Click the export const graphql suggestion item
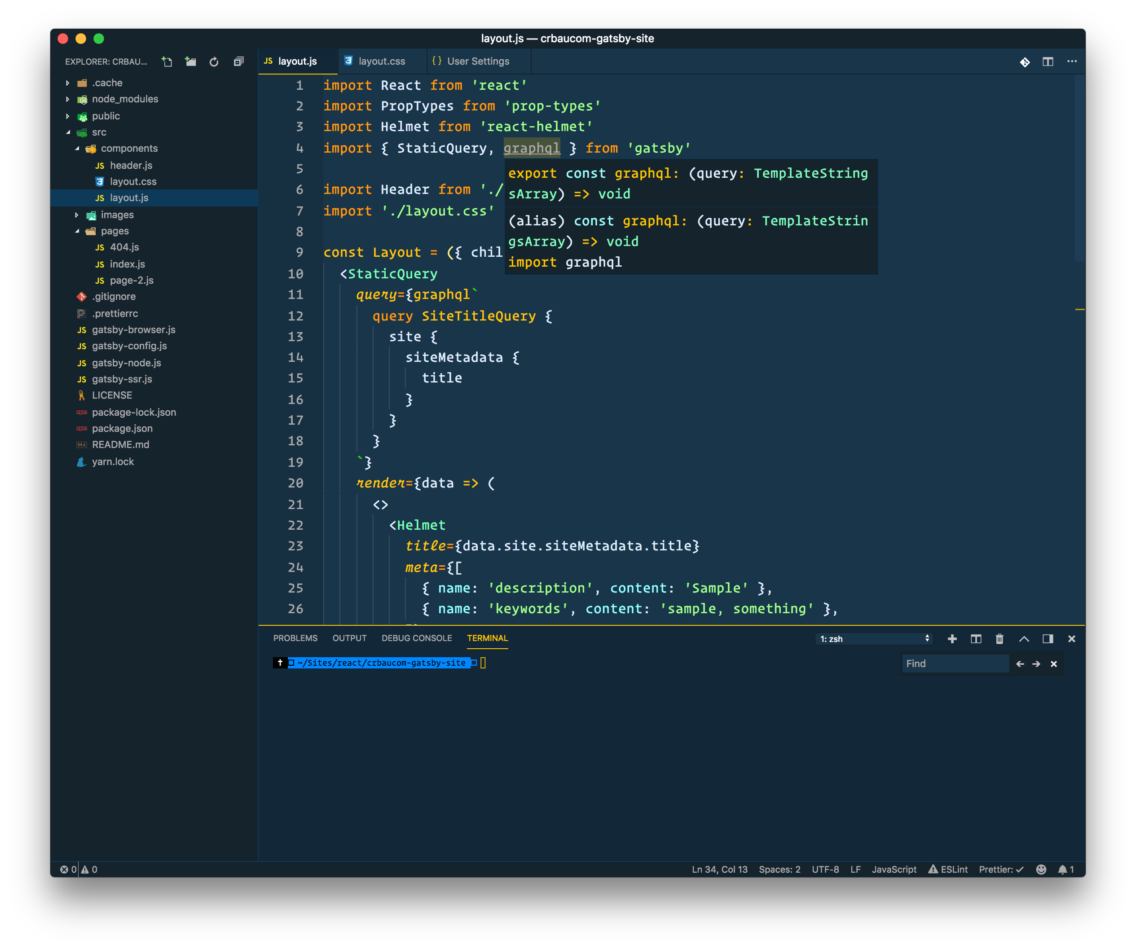 [x=690, y=183]
